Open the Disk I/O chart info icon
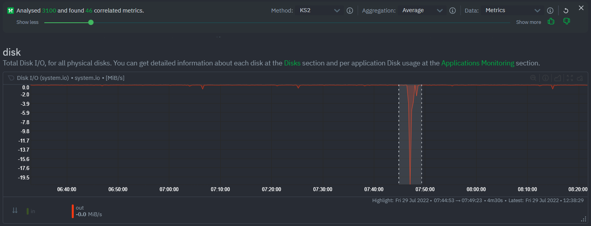Viewport: 591px width, 226px height. (545, 78)
